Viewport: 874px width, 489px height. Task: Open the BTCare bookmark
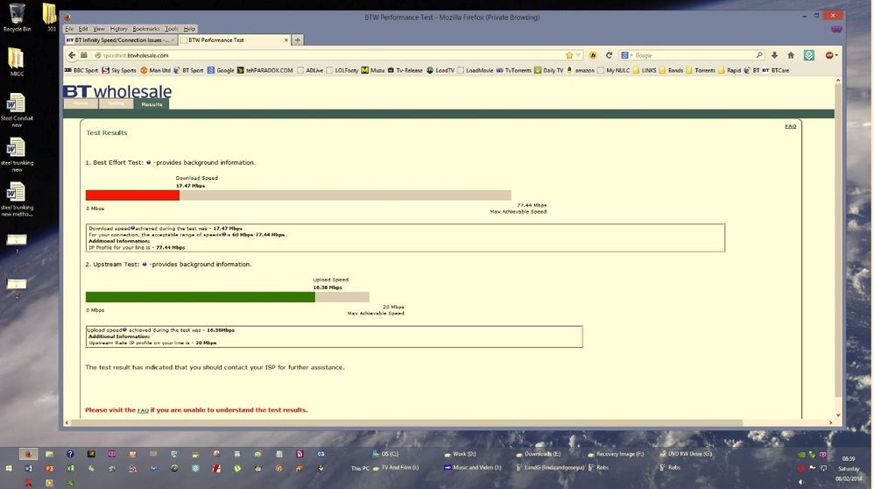coord(776,70)
